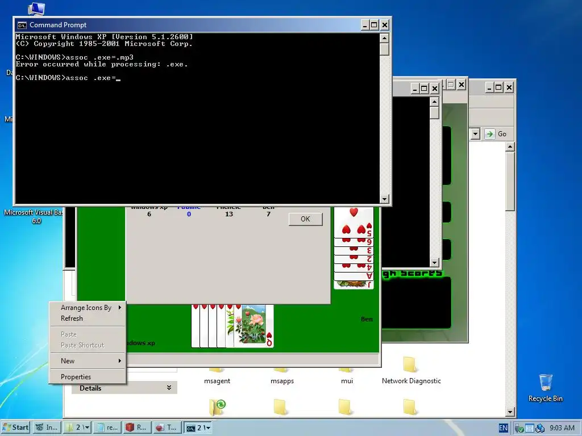The width and height of the screenshot is (582, 436).
Task: Click the second console window's scroll down arrow
Action: pyautogui.click(x=434, y=262)
